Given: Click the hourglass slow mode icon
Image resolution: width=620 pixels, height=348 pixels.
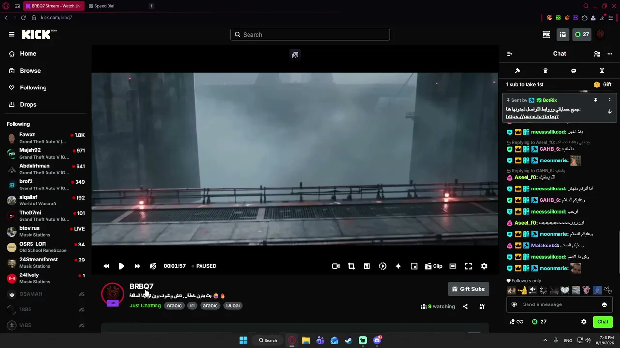Looking at the screenshot, I should click(x=602, y=71).
